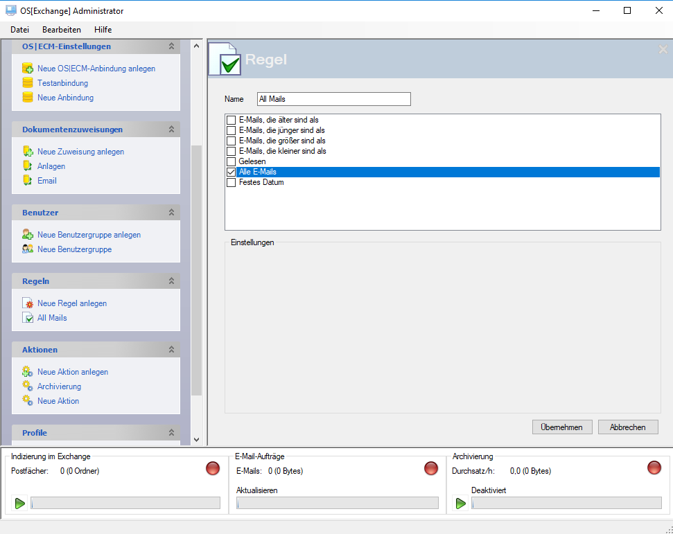Click the Neue Zuweisung anlegen icon

28,152
